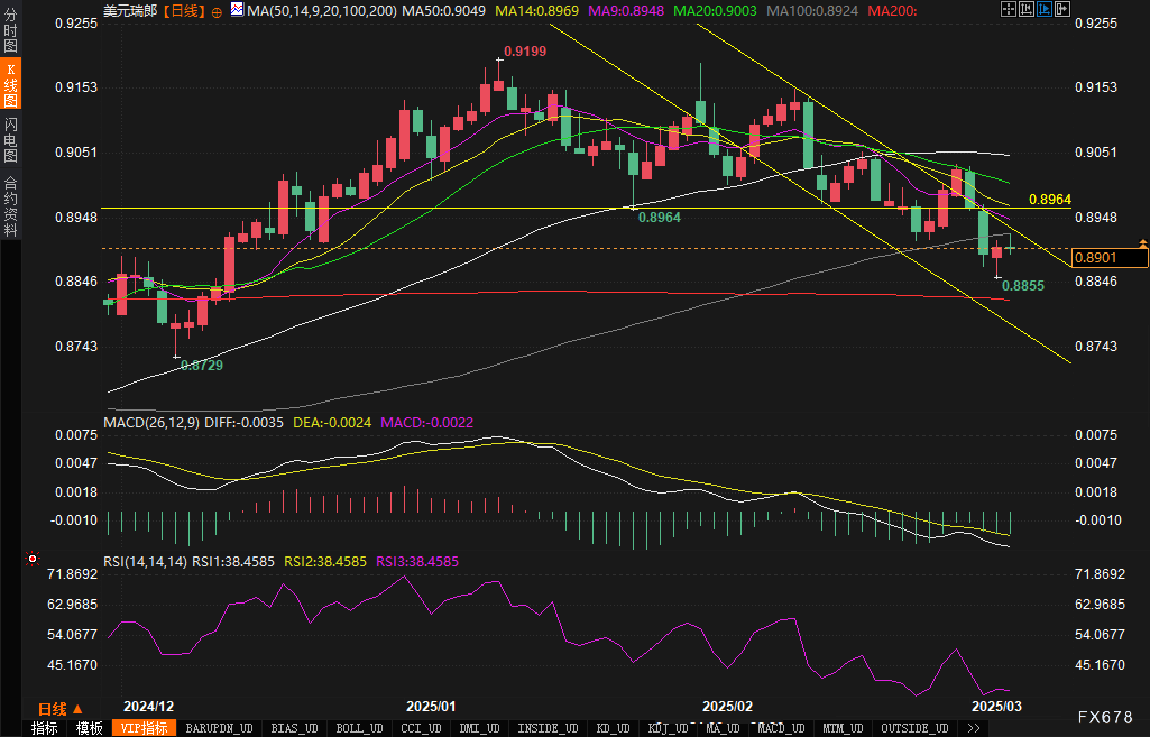Click the shift-chart-right arrow icon
Image resolution: width=1150 pixels, height=737 pixels.
[1062, 9]
